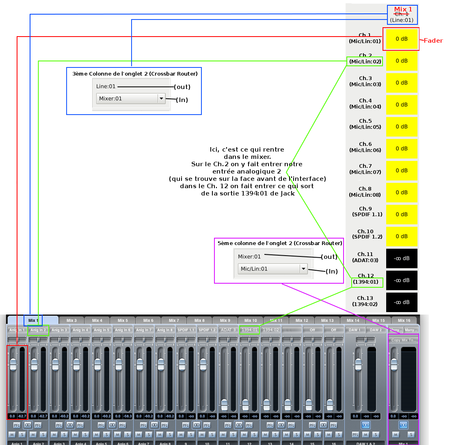Click the pan slider on Anlg 2 channel

tap(39, 339)
